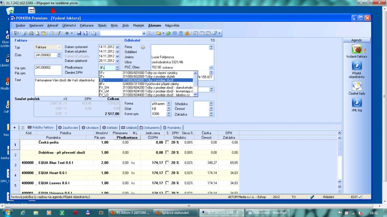Screen dimensions: 387x217
Task: Open the Číselné řady agenda
Action: (357, 86)
